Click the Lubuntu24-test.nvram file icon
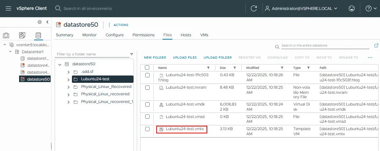The width and height of the screenshot is (380, 151). (x=161, y=88)
